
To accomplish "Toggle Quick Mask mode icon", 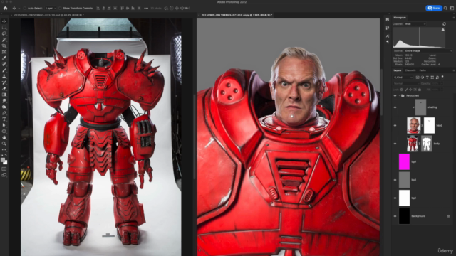I will [4, 169].
